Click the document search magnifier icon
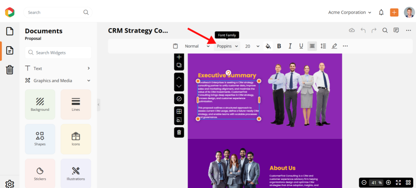The height and width of the screenshot is (188, 416). [385, 30]
